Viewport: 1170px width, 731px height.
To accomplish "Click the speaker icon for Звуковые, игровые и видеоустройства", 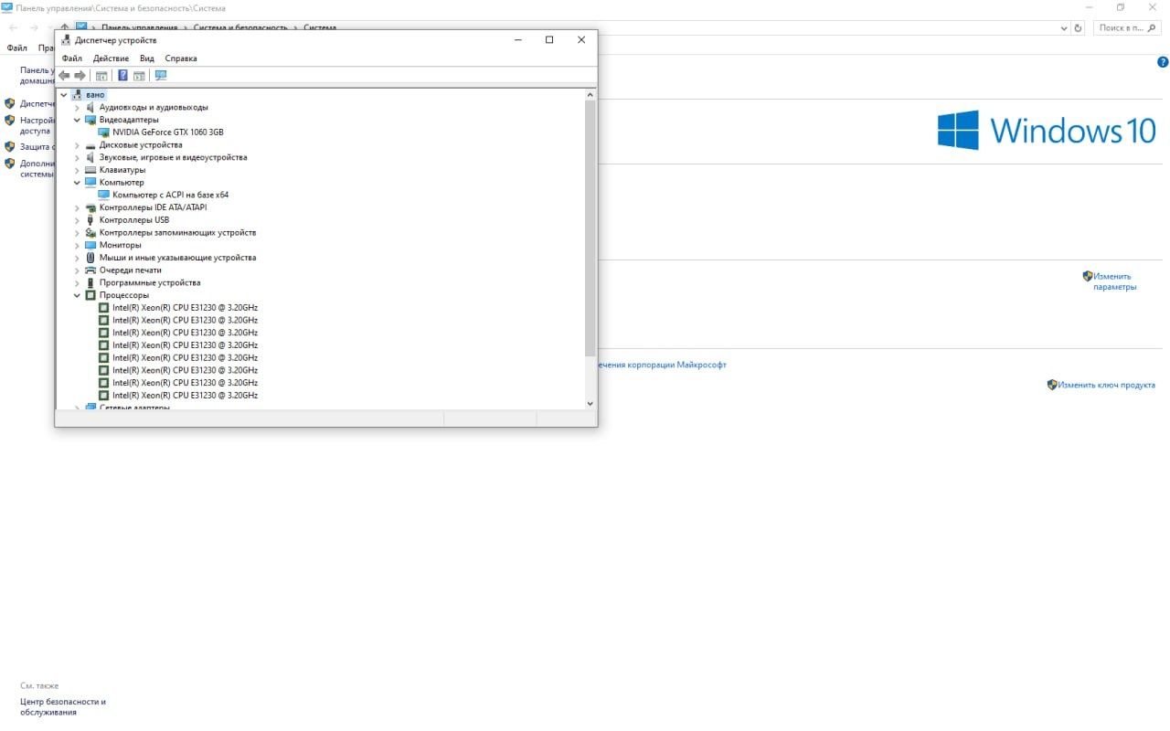I will (90, 157).
